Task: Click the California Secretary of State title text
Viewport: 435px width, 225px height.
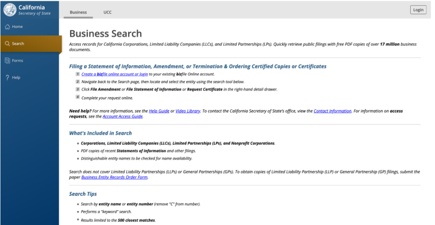Action: pos(34,10)
